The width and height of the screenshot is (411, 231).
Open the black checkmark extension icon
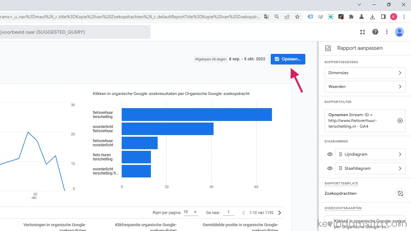(341, 17)
